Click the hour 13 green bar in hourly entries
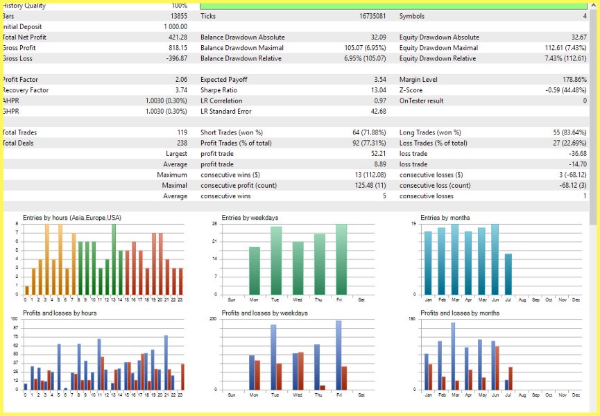600x416 pixels. (x=114, y=259)
